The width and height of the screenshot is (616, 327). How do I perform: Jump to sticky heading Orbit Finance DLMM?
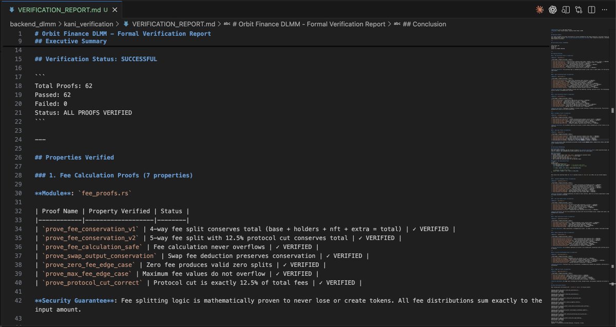(123, 34)
